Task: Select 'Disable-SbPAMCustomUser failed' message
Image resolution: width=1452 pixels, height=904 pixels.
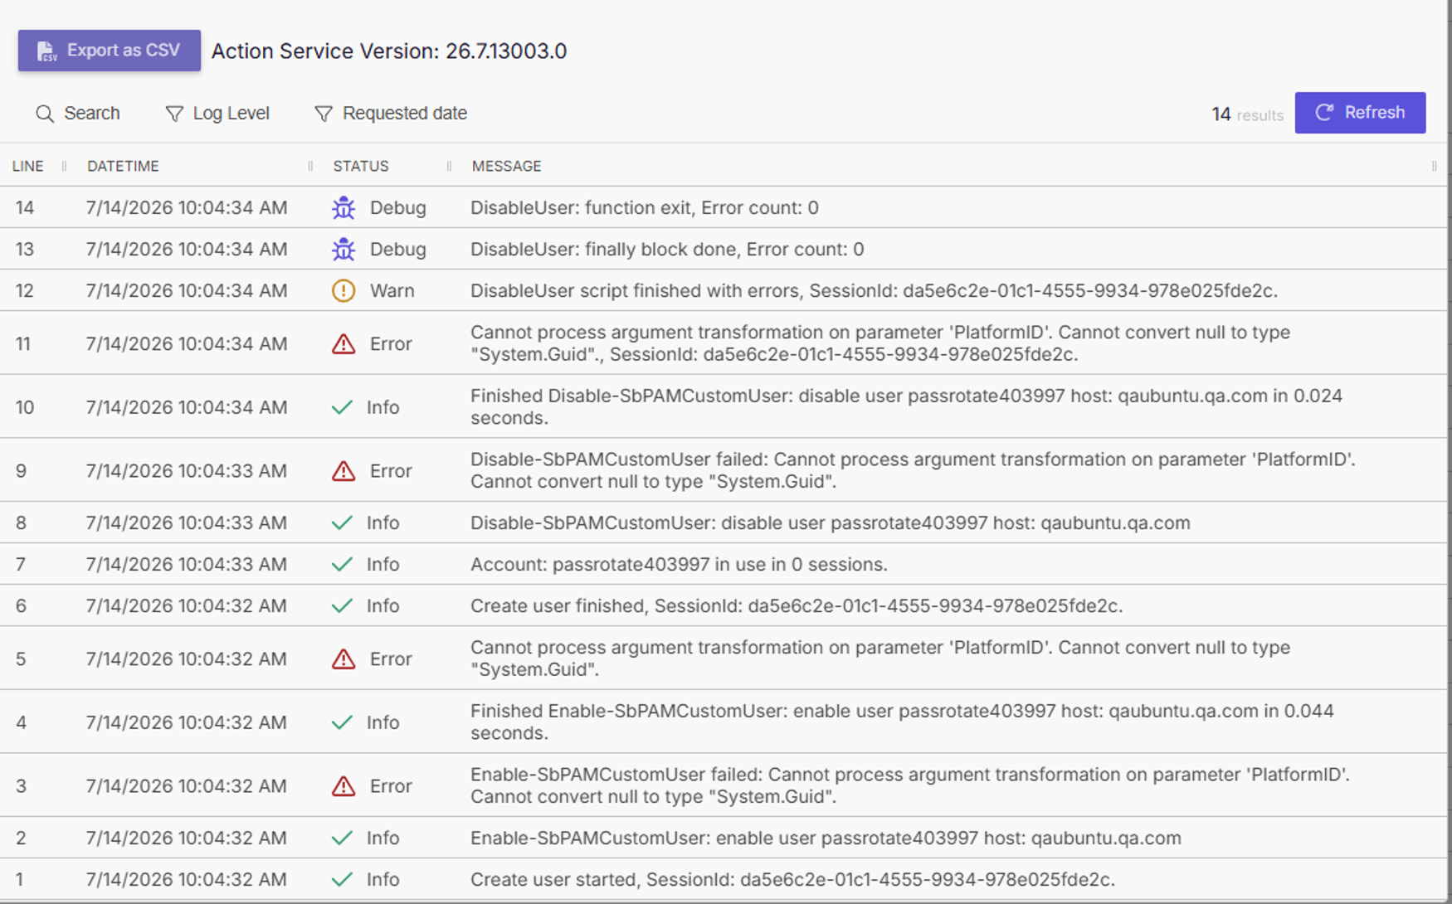Action: (913, 470)
